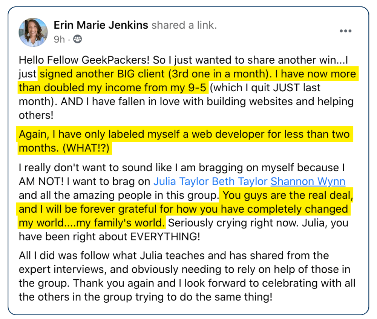Click the highlighted 'than doubled my income' line
This screenshot has height=319, width=377.
coord(112,87)
